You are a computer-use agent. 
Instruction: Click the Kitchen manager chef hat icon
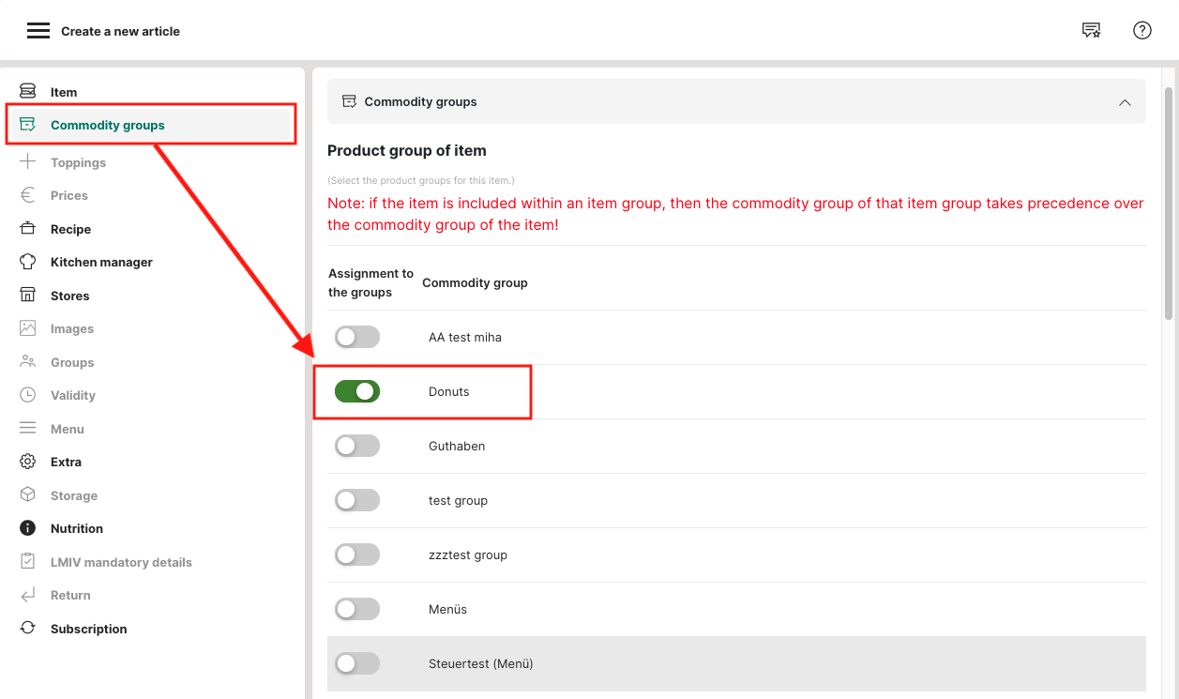pyautogui.click(x=28, y=262)
